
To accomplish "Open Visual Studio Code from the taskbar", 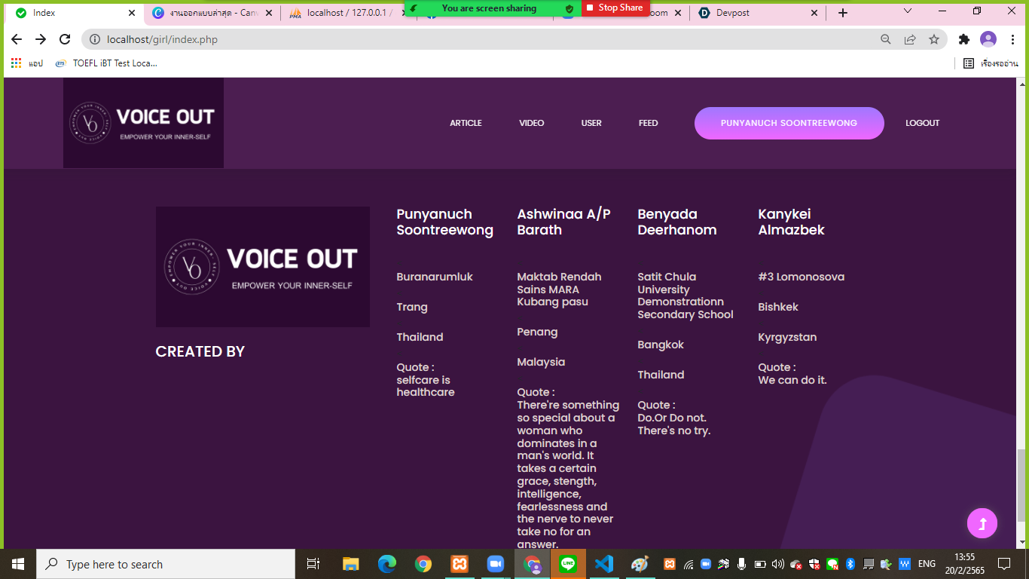I will [x=605, y=563].
